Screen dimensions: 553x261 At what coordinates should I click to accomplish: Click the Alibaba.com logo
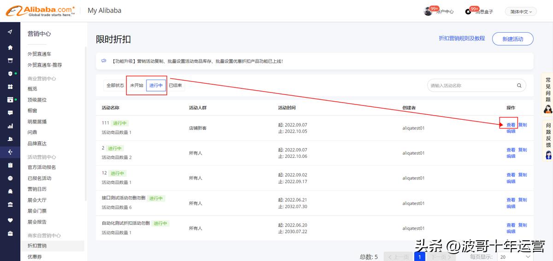[x=40, y=11]
